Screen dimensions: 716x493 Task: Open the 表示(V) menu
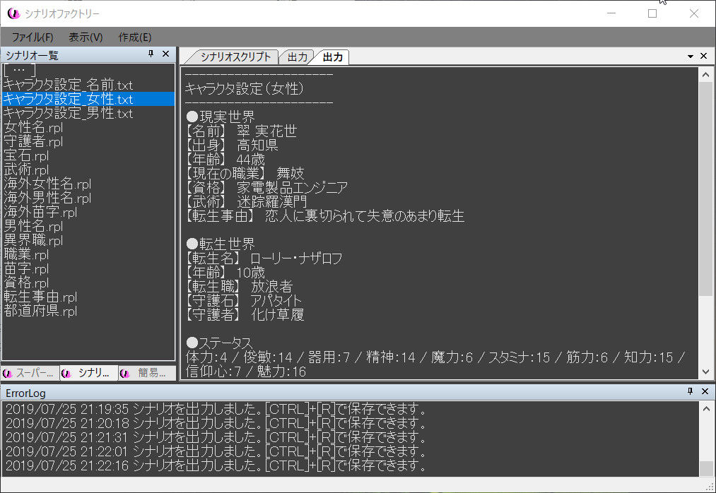click(x=86, y=37)
